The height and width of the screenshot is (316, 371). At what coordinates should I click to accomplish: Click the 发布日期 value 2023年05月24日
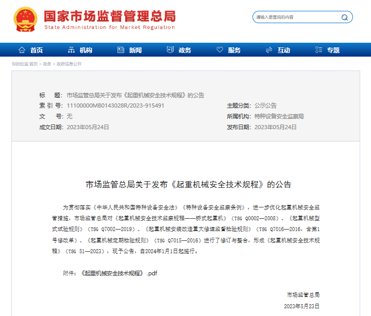tap(275, 127)
